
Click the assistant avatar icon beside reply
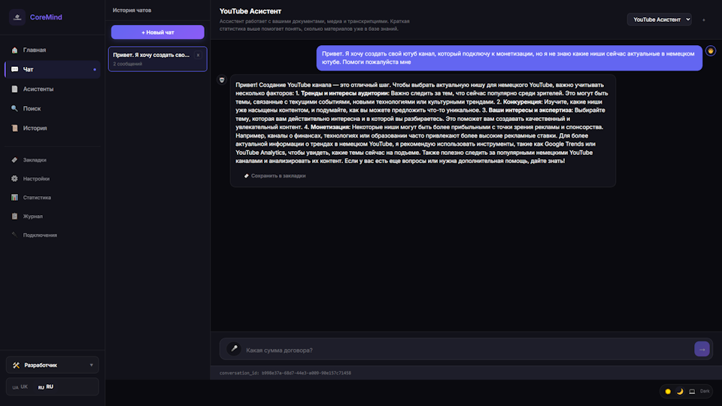tap(222, 80)
